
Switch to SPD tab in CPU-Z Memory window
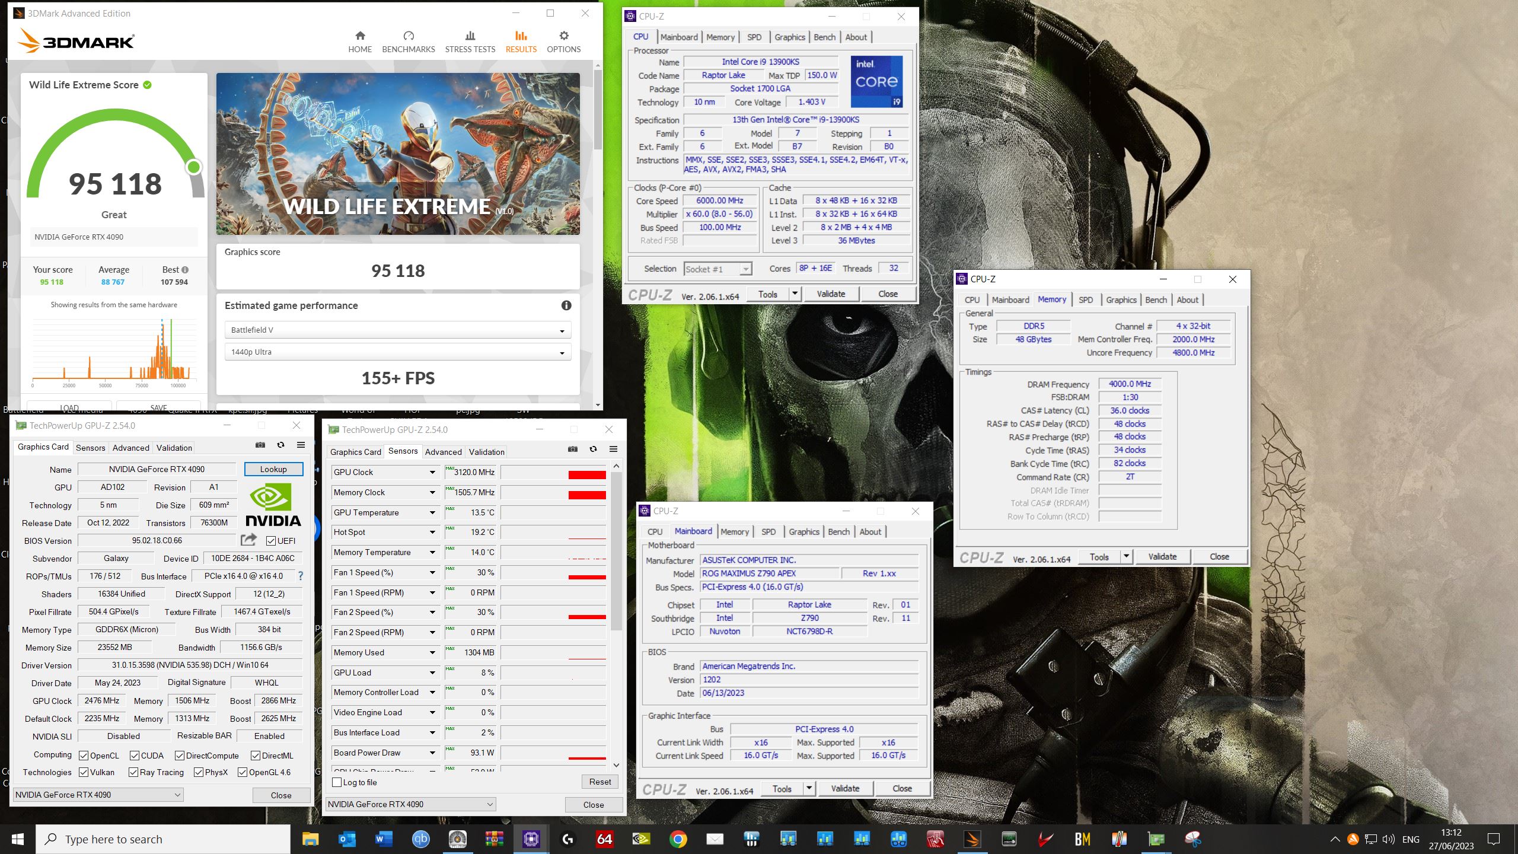click(x=1086, y=300)
